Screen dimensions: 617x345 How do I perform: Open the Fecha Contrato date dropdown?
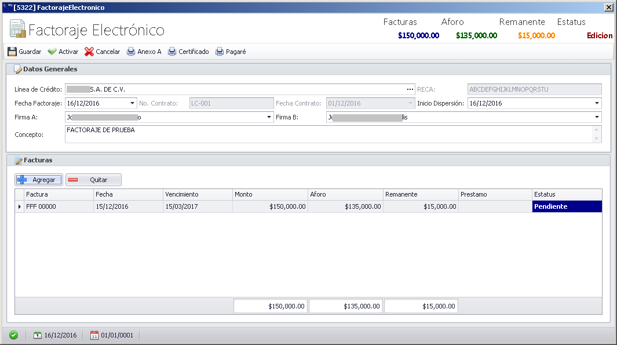(x=410, y=103)
